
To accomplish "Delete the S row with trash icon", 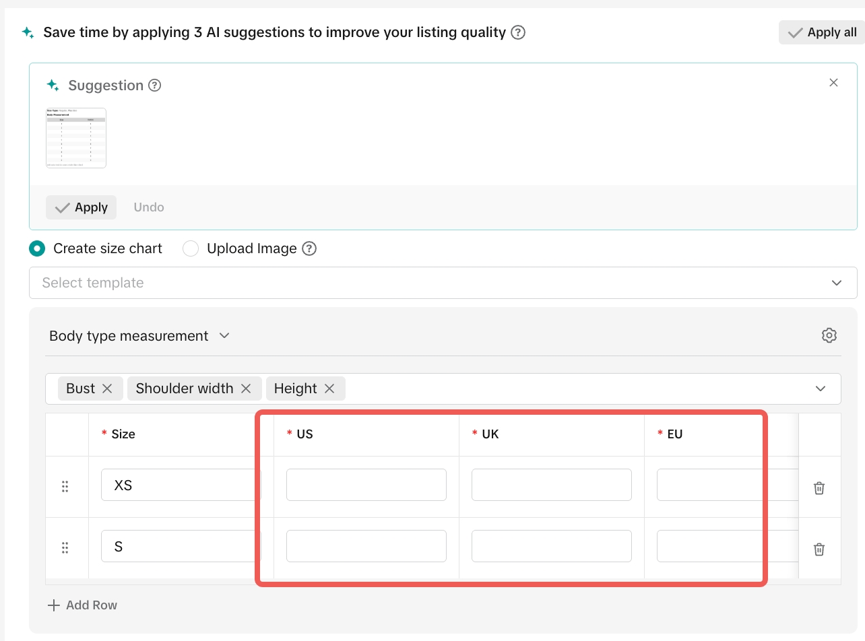I will point(819,549).
